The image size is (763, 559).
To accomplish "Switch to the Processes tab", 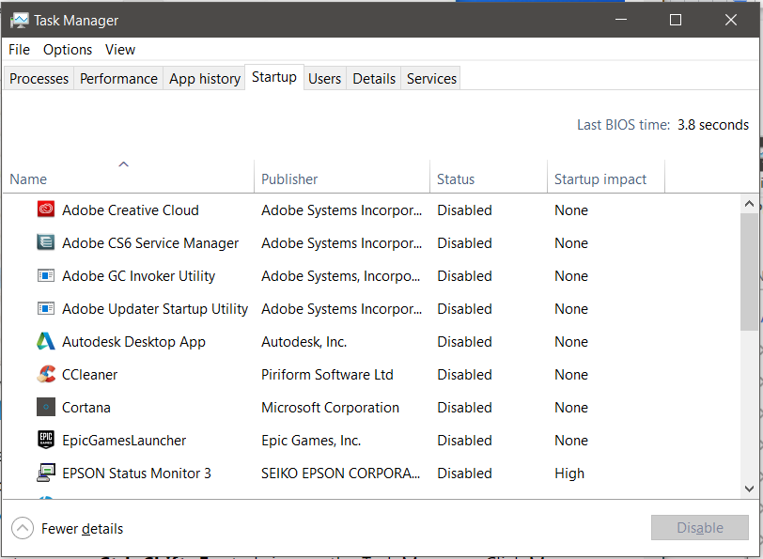I will pyautogui.click(x=39, y=79).
